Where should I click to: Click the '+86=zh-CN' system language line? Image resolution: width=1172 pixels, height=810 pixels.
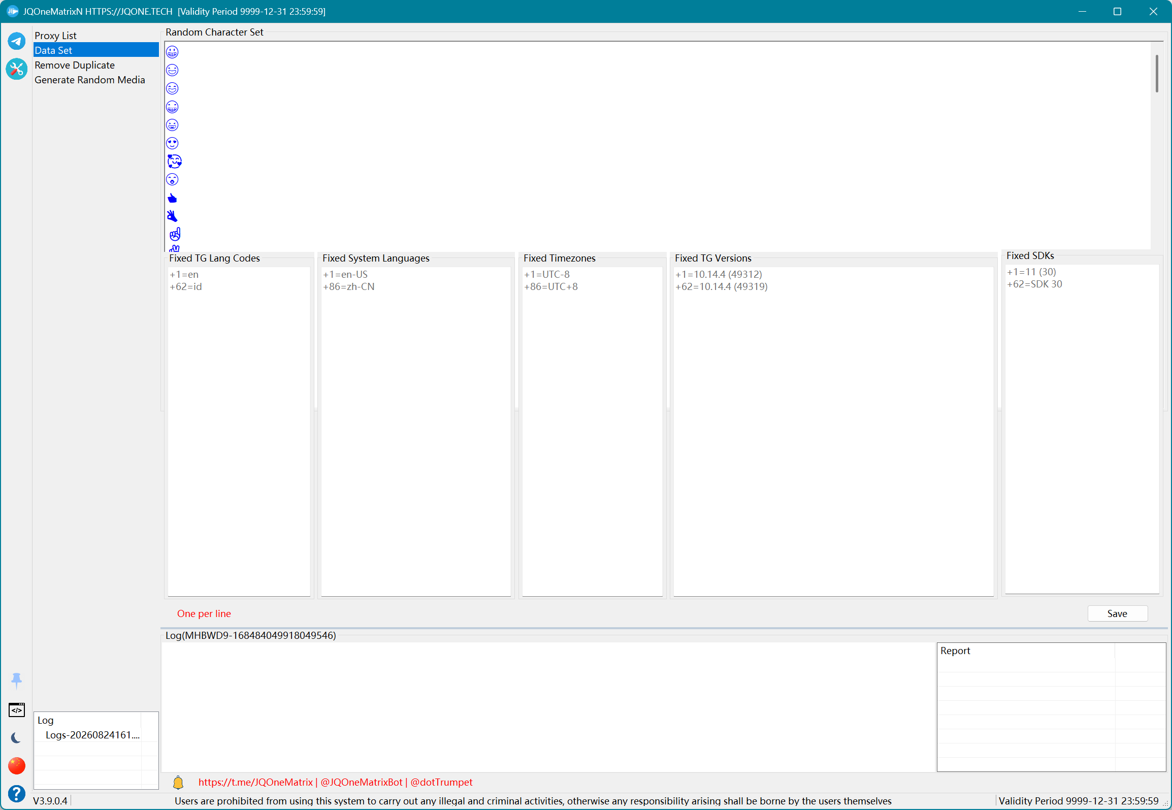[349, 286]
